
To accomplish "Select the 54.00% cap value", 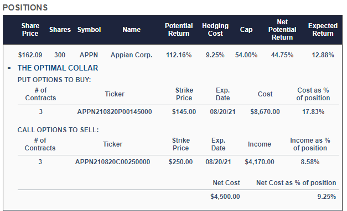I will point(246,55).
